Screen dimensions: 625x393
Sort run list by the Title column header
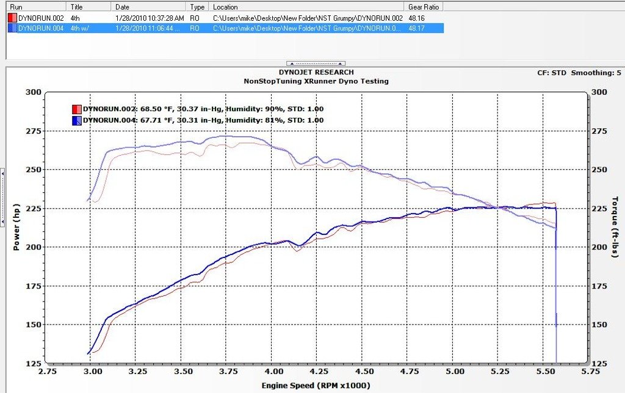pos(89,7)
